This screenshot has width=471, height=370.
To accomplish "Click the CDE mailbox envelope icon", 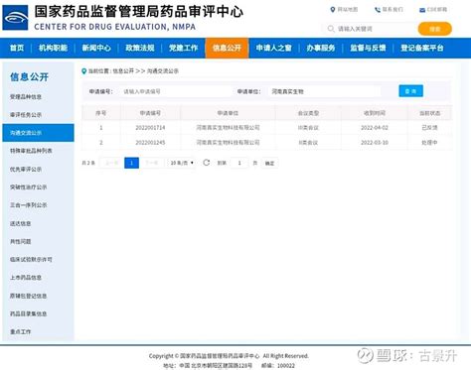I will 422,10.
